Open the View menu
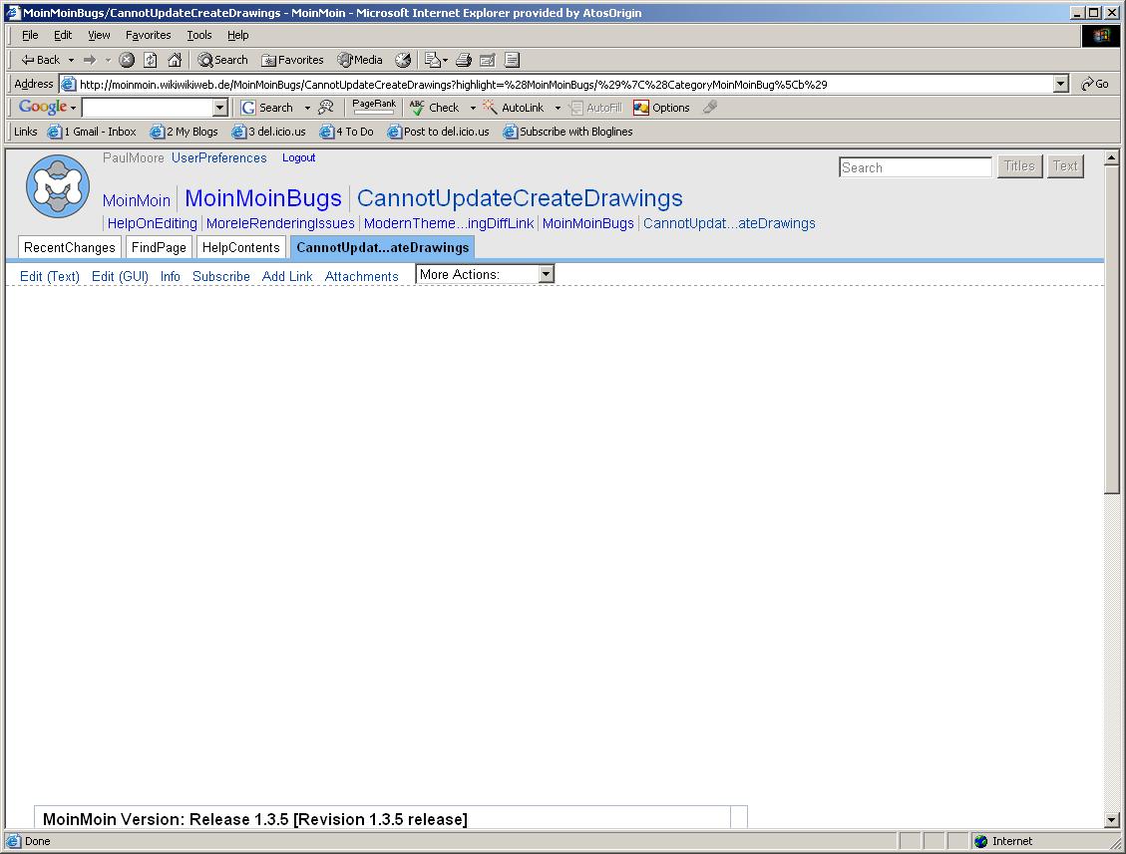 pos(99,35)
